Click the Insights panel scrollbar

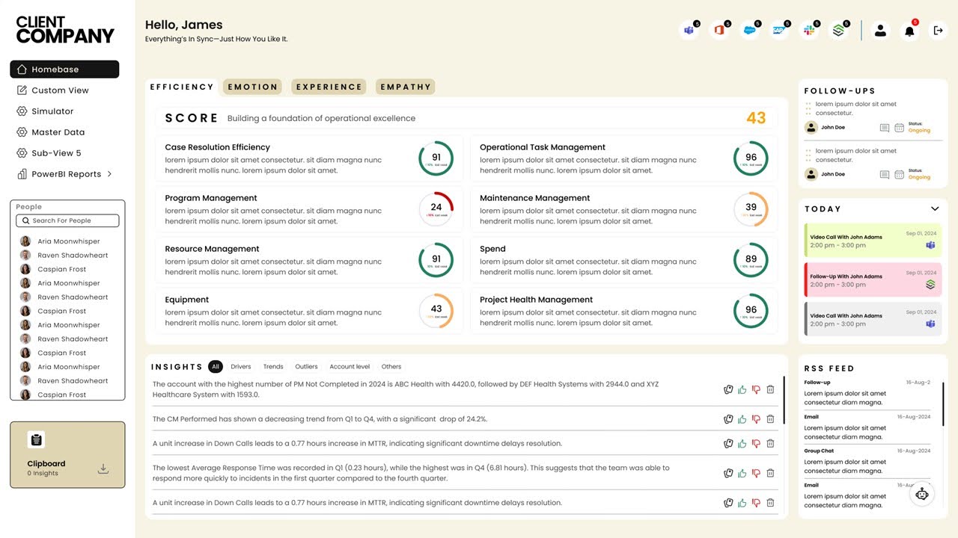[x=784, y=400]
